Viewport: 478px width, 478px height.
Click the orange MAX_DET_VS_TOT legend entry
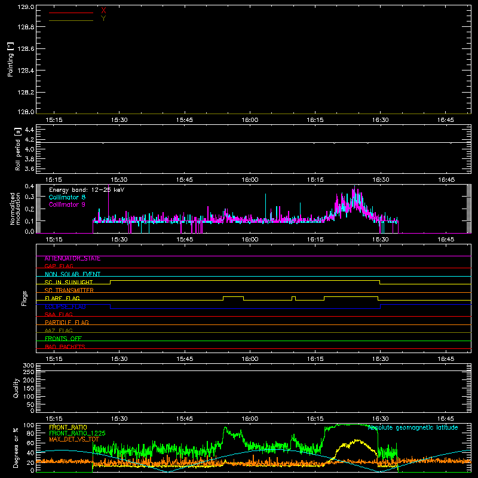[x=74, y=439]
